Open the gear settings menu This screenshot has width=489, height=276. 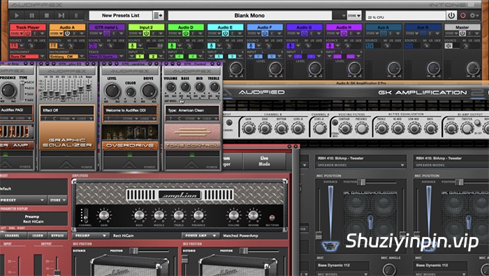(x=474, y=15)
